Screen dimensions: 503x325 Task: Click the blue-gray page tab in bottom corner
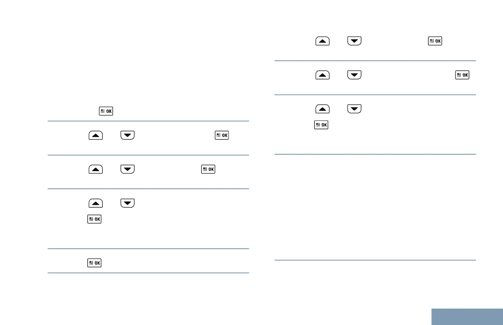point(467,317)
